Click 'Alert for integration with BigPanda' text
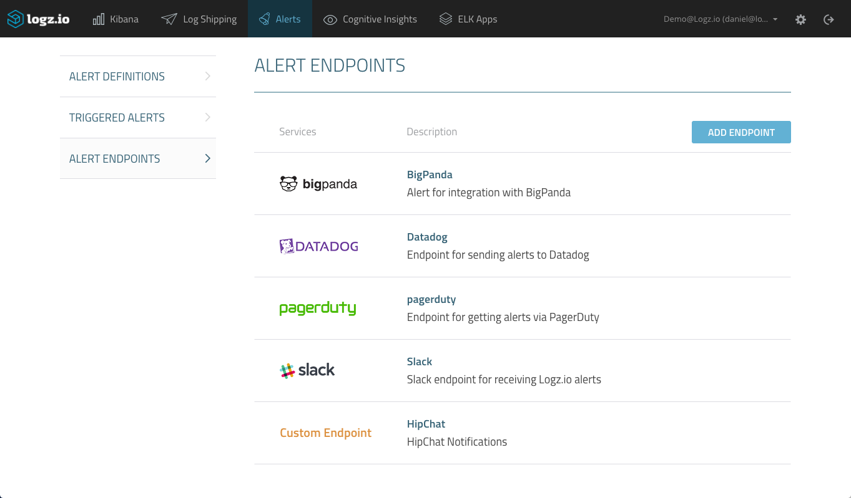Screen dimensions: 851x498 click(x=489, y=193)
